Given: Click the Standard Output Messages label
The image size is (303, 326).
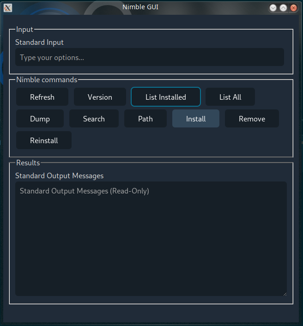Looking at the screenshot, I should click(x=59, y=175).
